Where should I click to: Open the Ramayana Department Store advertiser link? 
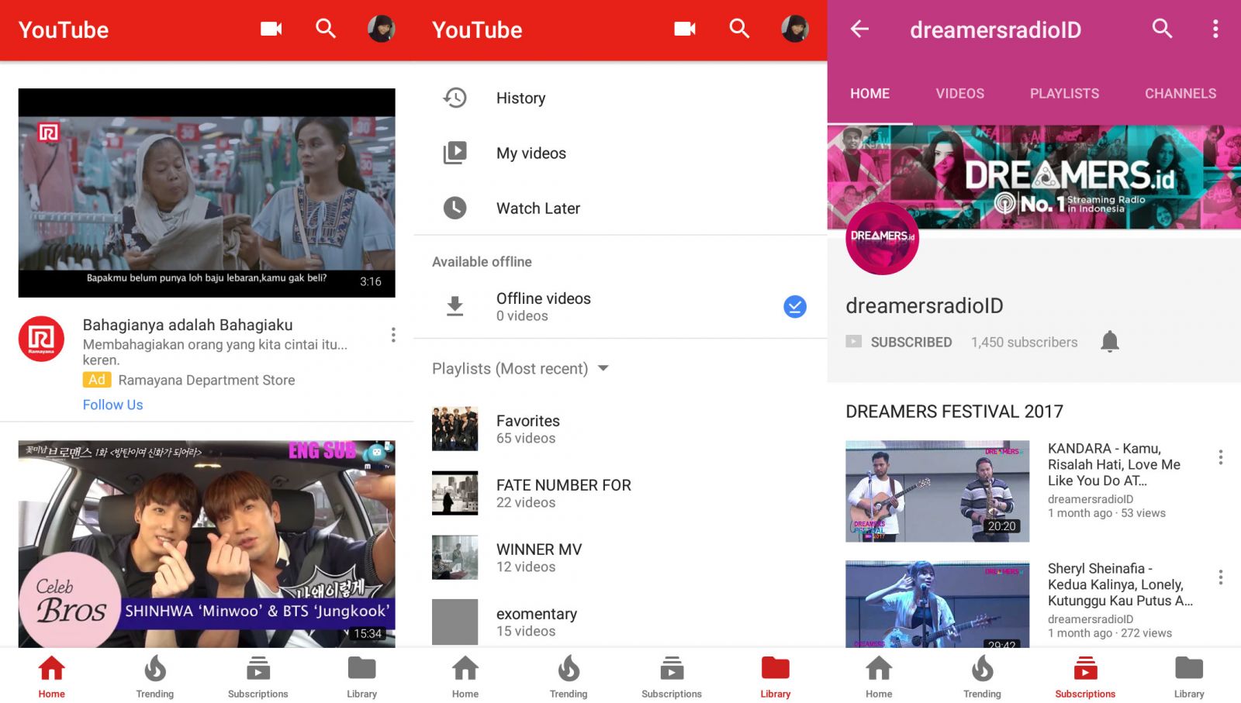click(206, 380)
